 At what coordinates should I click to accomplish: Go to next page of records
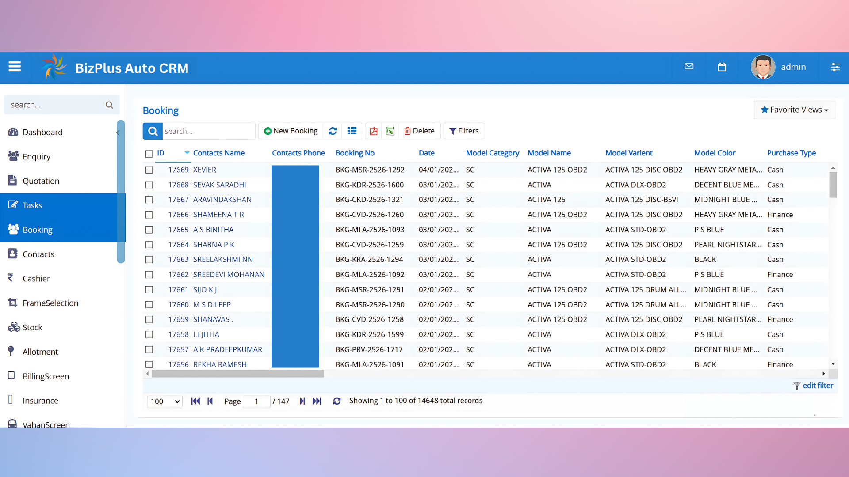pos(302,401)
